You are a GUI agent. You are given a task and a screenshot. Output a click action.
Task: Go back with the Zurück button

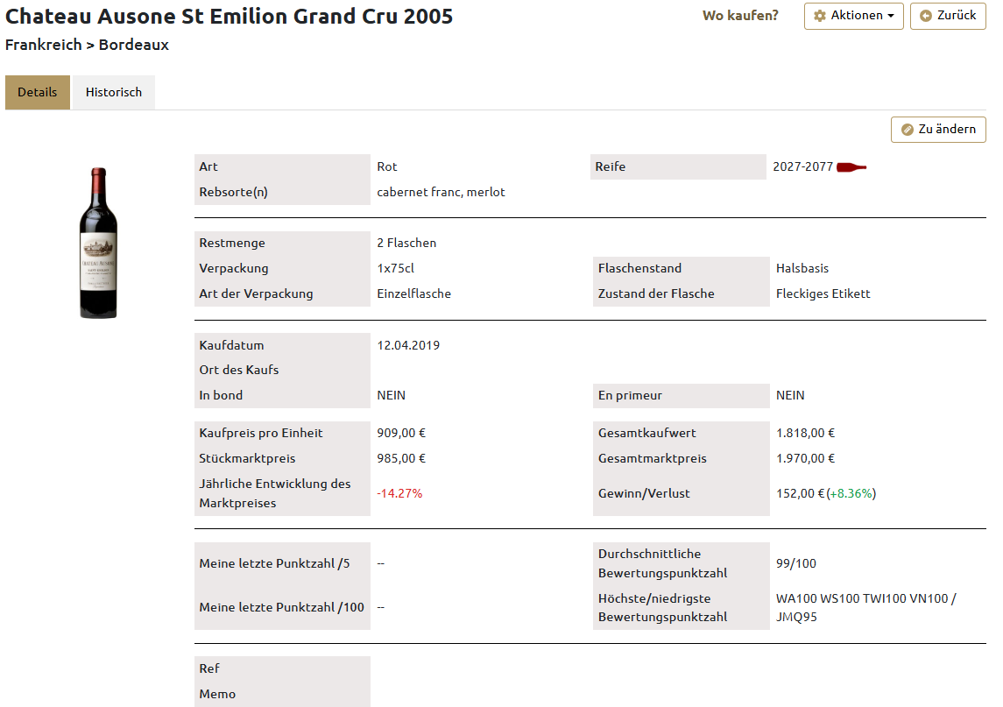[947, 16]
